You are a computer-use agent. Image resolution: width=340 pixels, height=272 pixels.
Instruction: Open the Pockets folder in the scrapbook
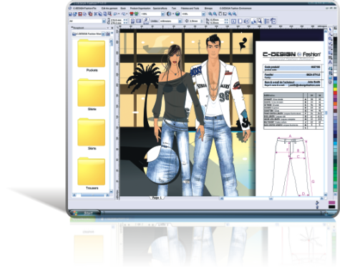tap(92, 54)
